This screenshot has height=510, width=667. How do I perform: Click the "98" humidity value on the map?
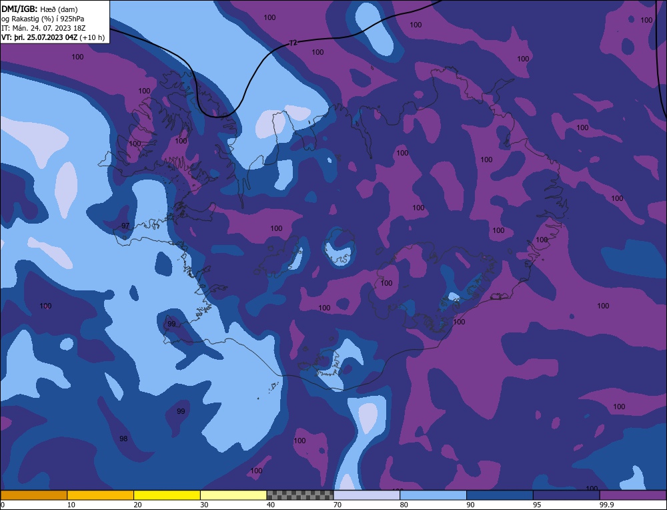point(123,439)
